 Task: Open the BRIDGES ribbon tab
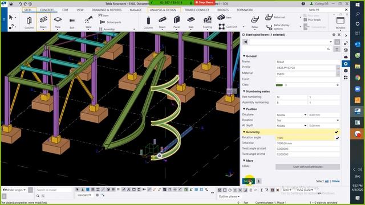223,10
